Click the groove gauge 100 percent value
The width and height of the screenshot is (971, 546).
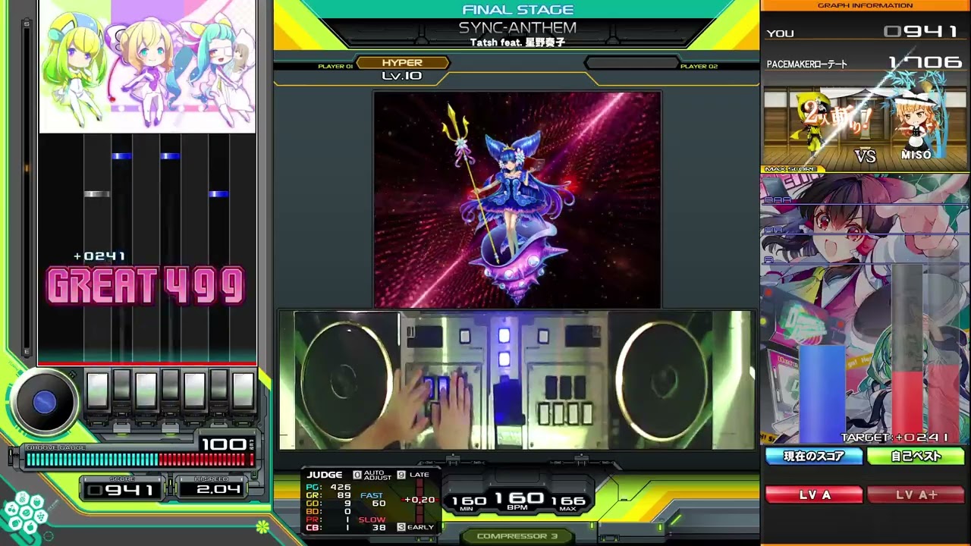point(223,444)
